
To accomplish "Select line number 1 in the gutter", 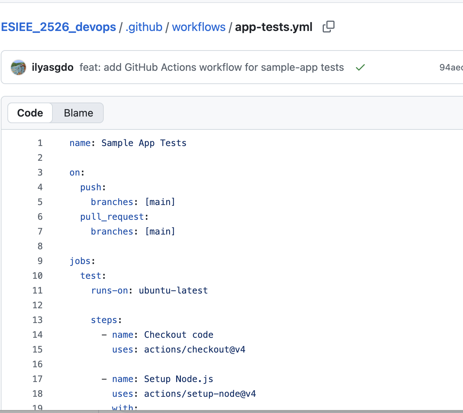I will pyautogui.click(x=40, y=143).
